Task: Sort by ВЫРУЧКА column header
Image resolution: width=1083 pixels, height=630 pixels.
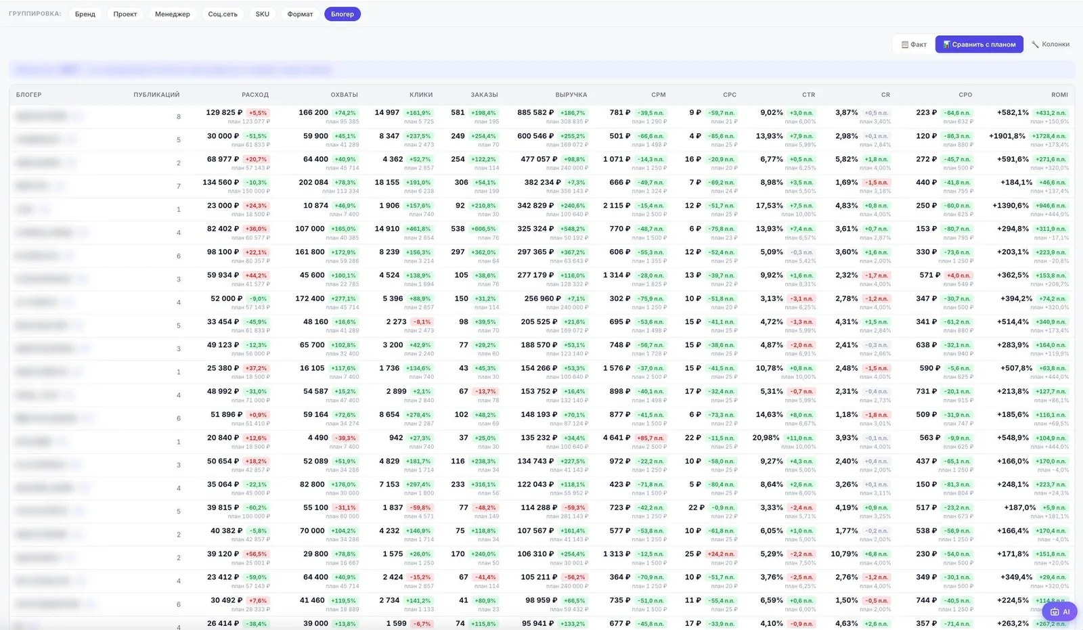Action: tap(571, 95)
